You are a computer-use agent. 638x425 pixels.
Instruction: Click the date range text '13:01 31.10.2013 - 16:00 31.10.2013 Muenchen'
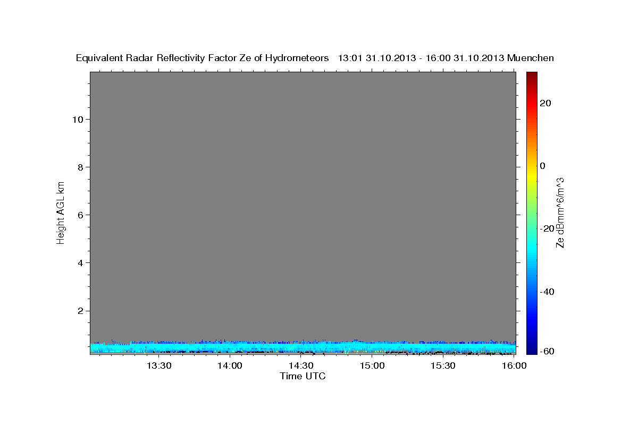[x=446, y=58]
